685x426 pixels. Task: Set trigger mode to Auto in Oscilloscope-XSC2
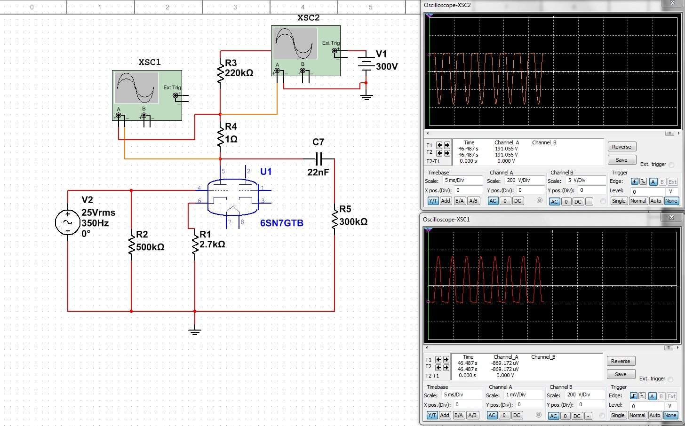point(655,201)
